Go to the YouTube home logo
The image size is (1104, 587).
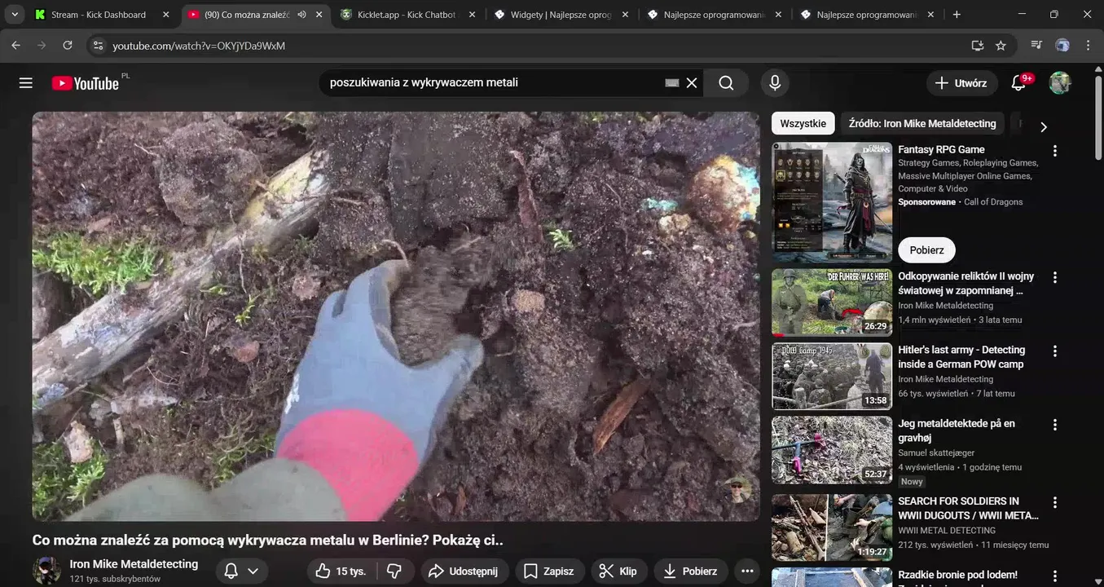pos(85,83)
